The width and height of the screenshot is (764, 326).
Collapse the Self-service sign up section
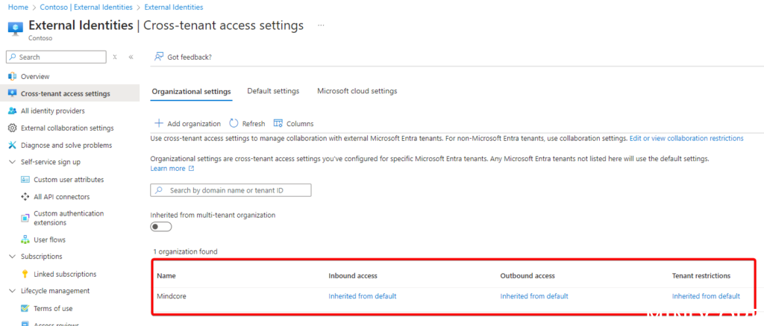point(12,162)
